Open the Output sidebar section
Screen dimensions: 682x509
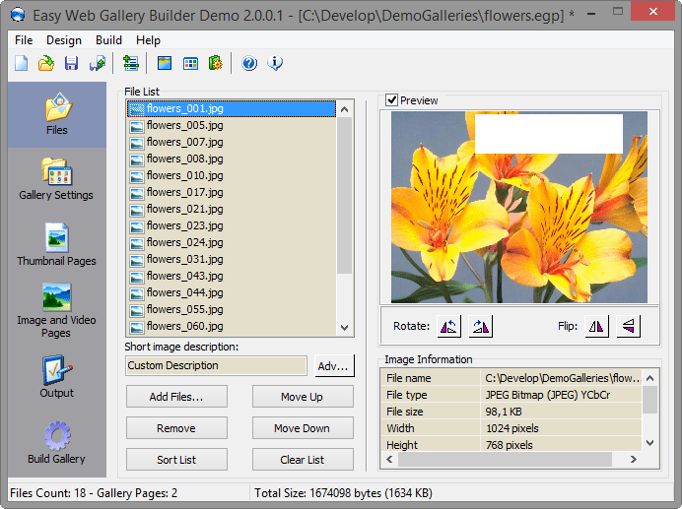[x=56, y=376]
